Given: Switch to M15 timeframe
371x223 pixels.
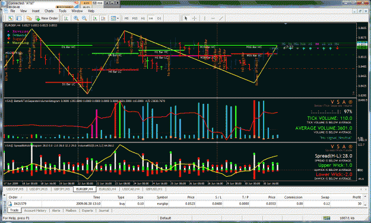Looking at the screenshot, I should 135,18.
